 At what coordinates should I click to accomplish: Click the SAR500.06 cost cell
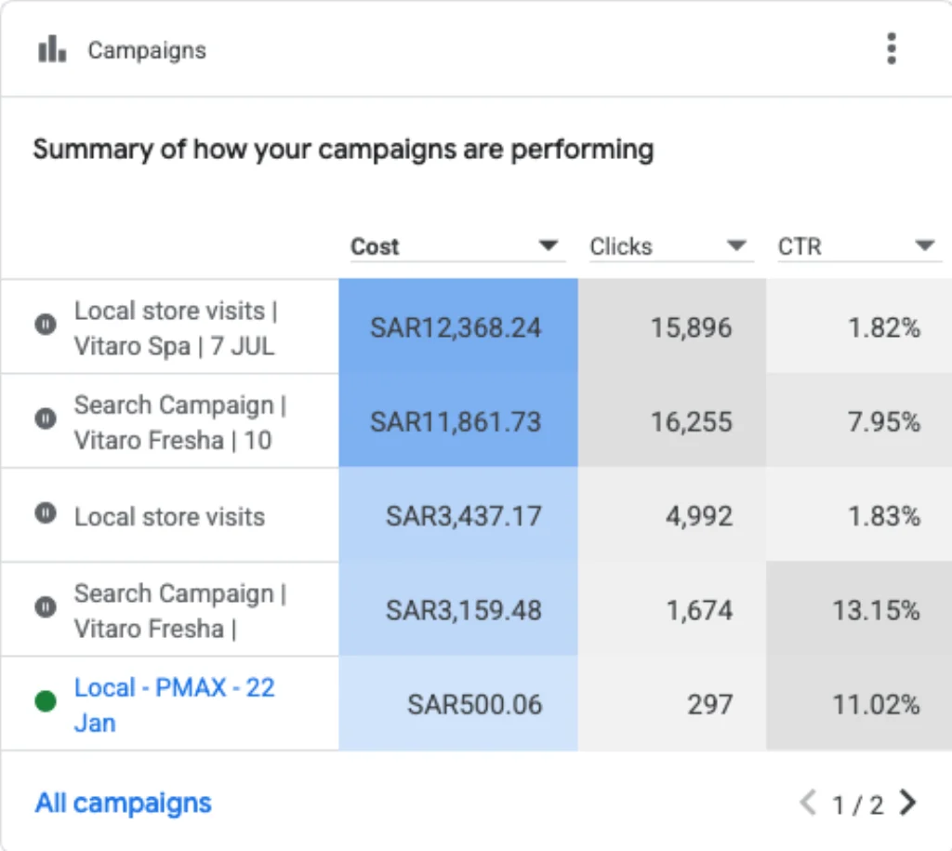[x=458, y=703]
